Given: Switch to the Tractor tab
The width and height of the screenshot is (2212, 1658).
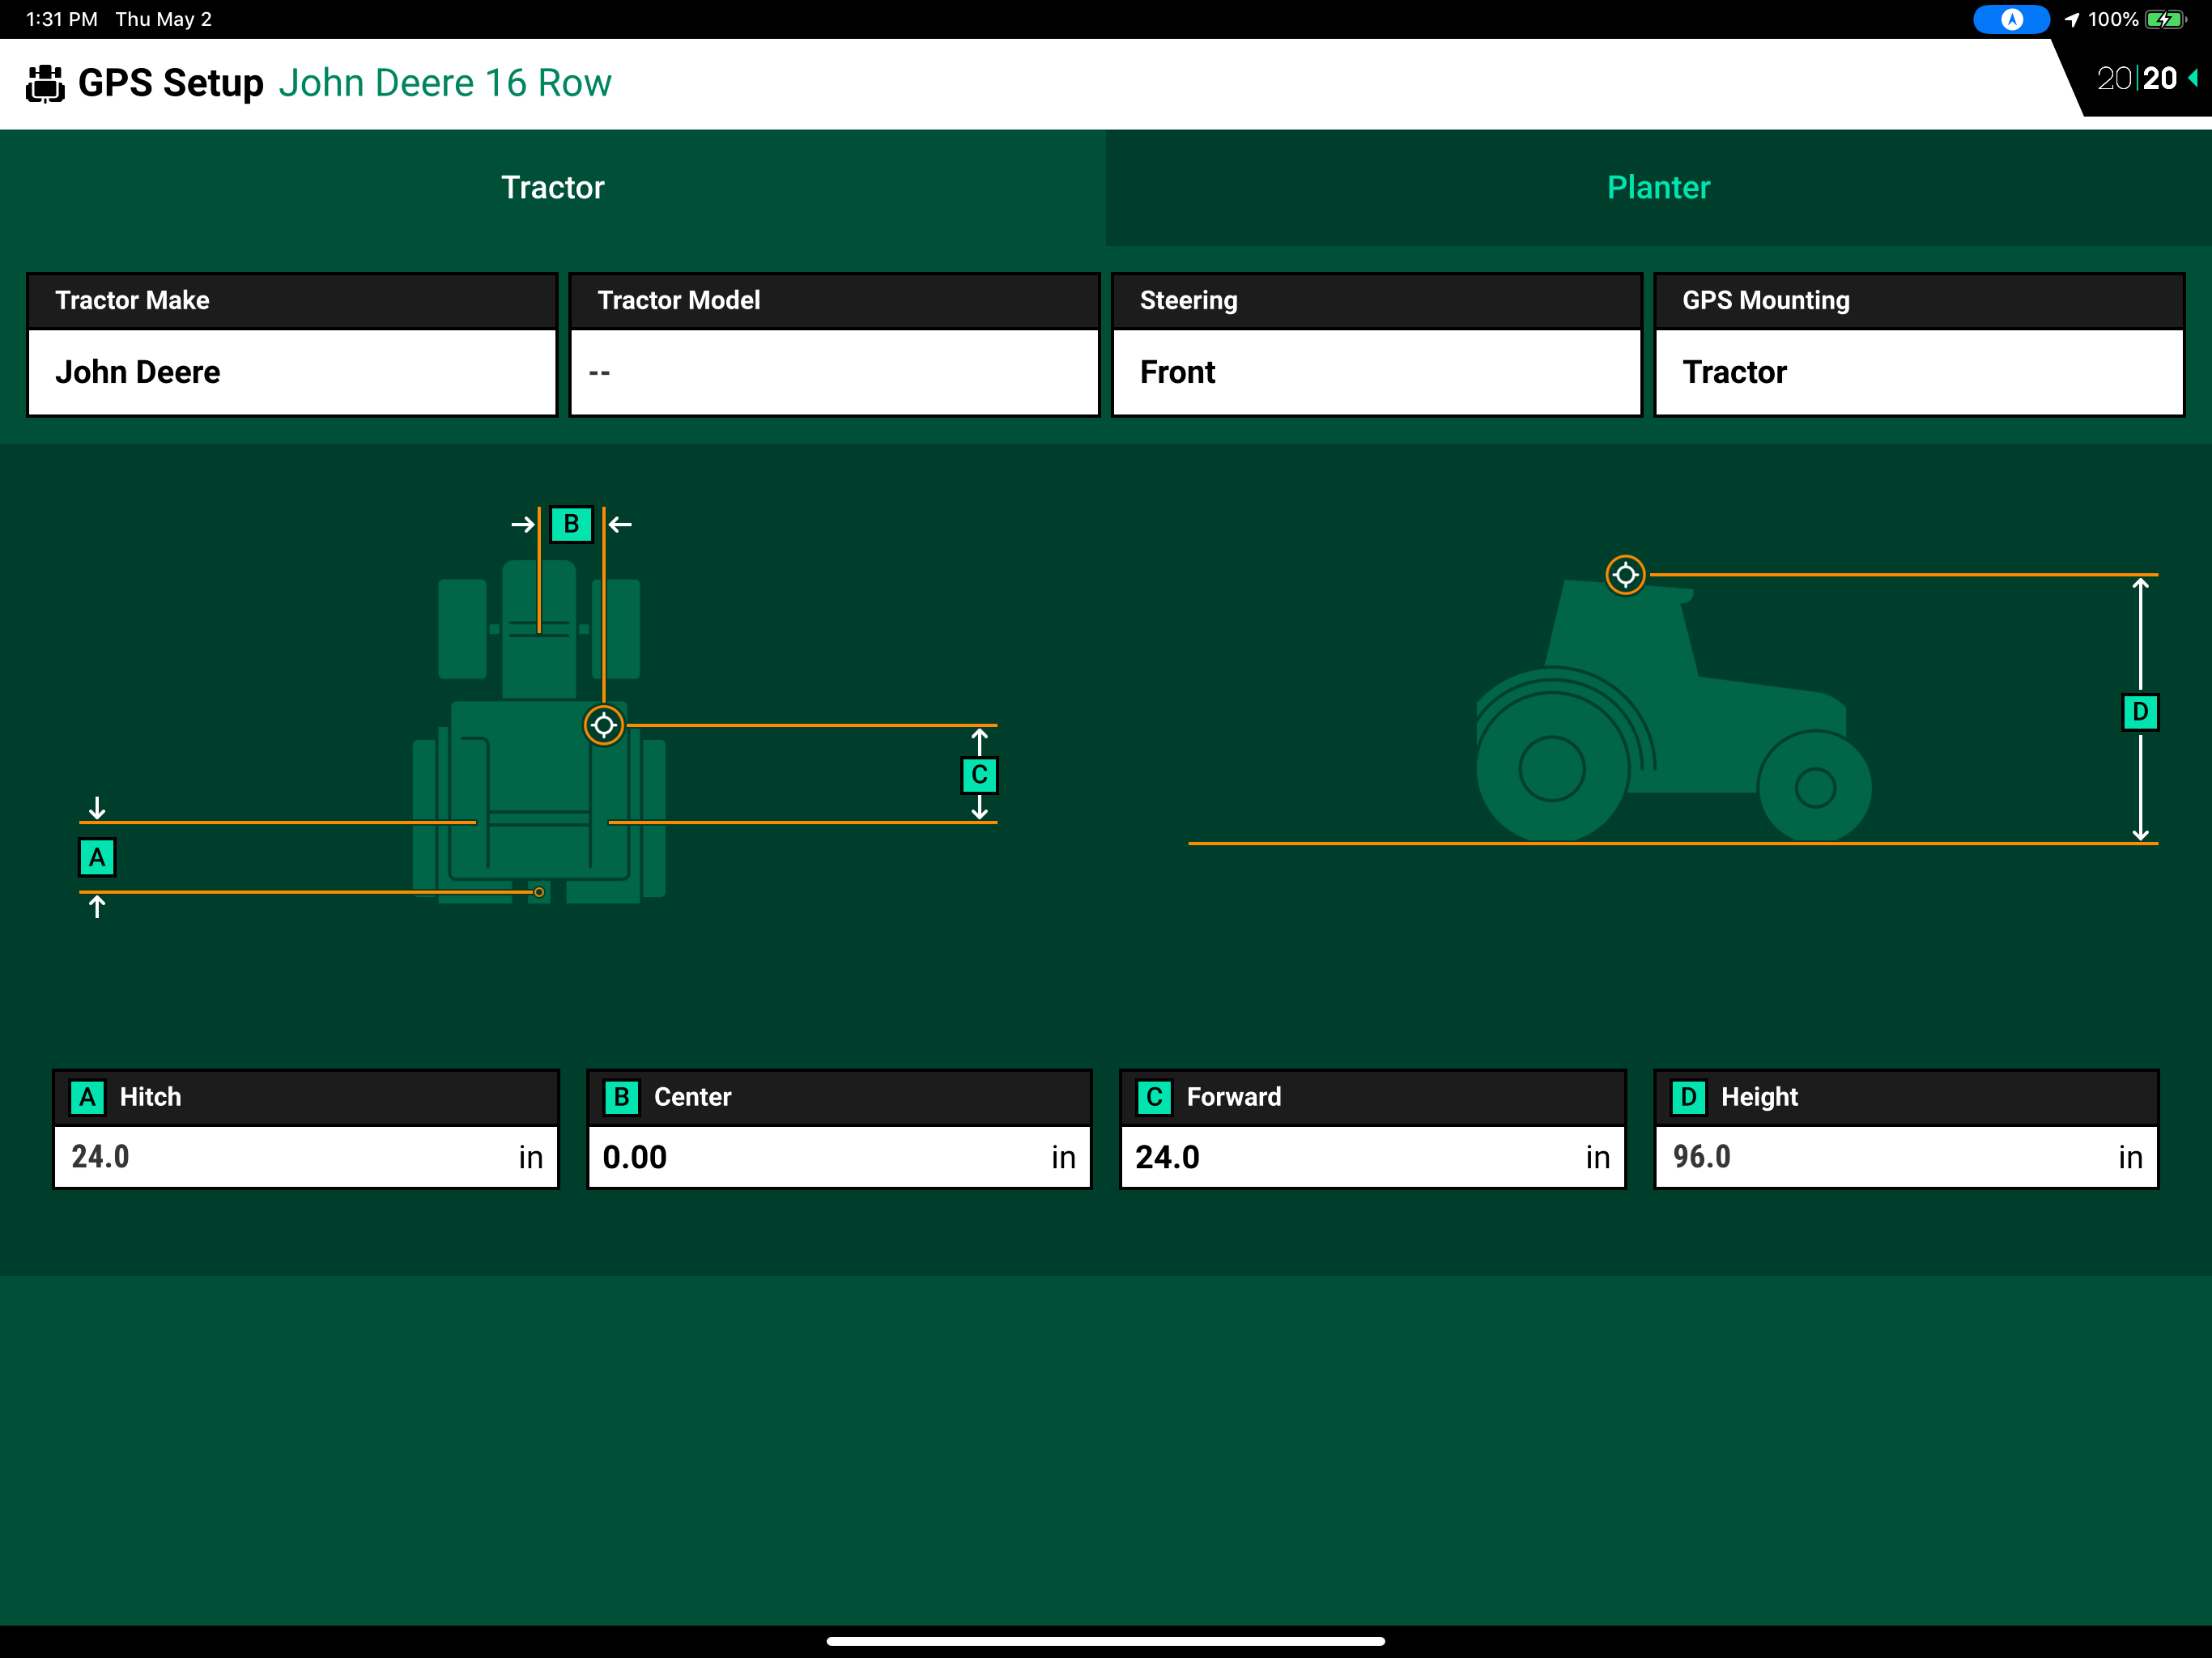Looking at the screenshot, I should pos(553,187).
